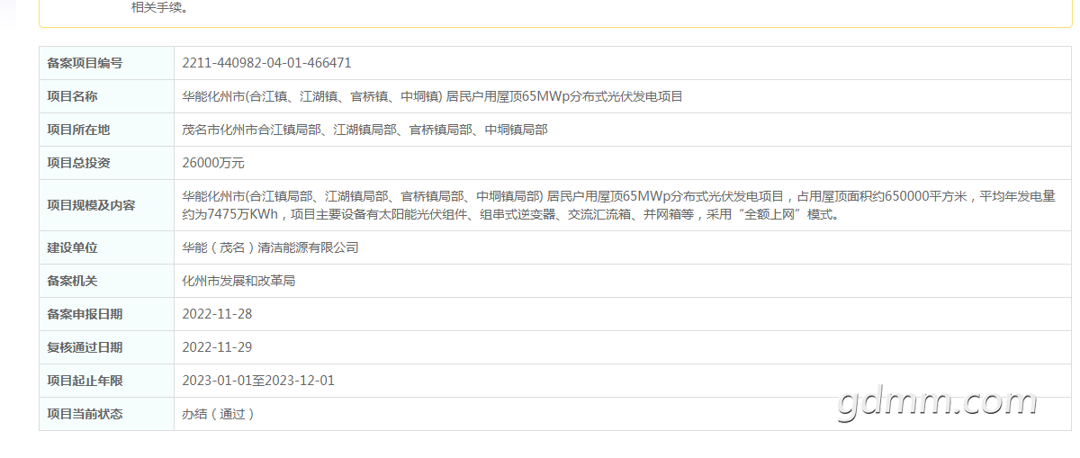Viewport: 1080px width, 458px height.
Task: Click the 项目名称 row header
Action: click(72, 96)
